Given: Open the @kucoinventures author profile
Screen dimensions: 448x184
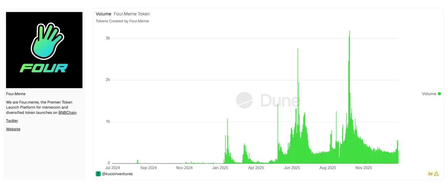Looking at the screenshot, I should (117, 174).
